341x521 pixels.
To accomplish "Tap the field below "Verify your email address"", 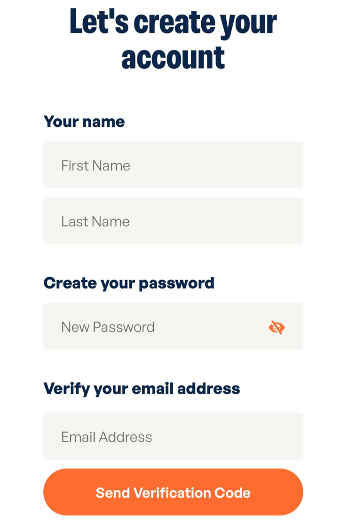I will [x=173, y=436].
